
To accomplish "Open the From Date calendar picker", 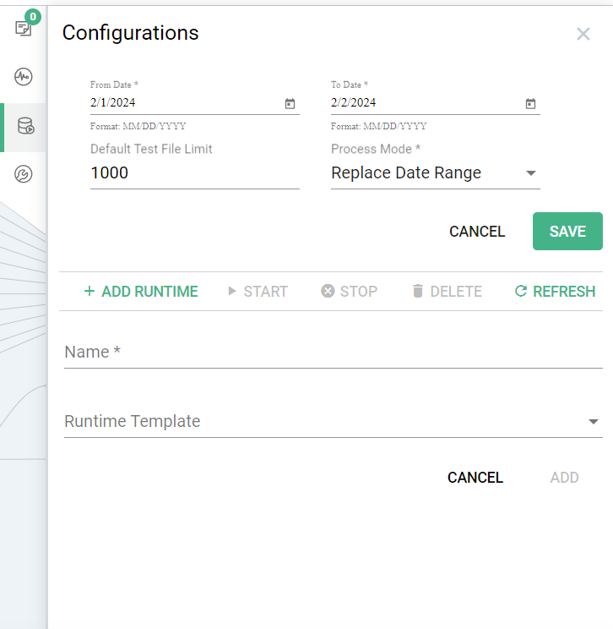I will point(290,103).
